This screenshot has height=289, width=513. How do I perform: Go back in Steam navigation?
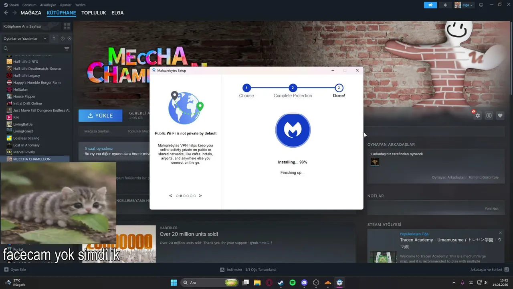point(6,13)
